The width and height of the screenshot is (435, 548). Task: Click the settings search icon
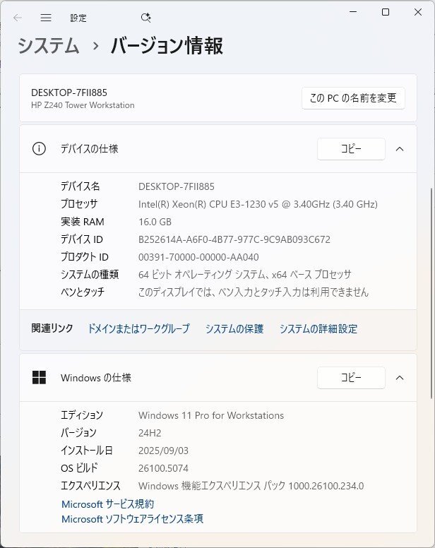pyautogui.click(x=145, y=18)
